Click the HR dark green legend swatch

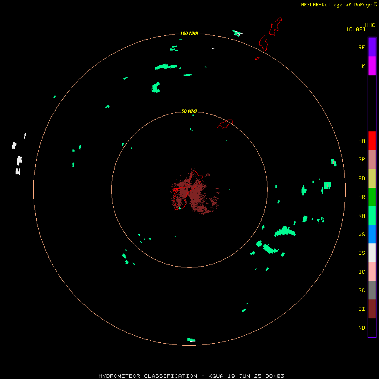(x=372, y=197)
